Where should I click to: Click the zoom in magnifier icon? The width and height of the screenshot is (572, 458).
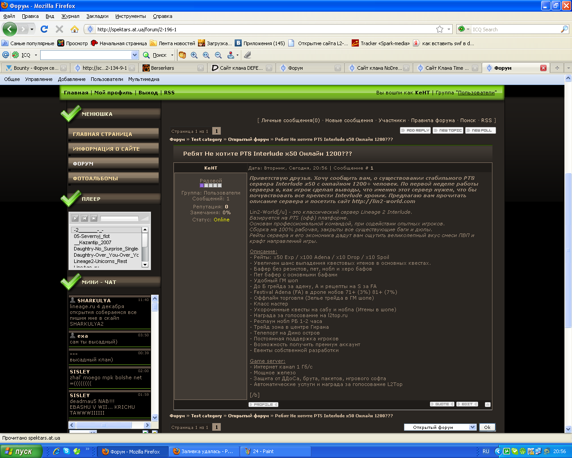click(x=194, y=55)
